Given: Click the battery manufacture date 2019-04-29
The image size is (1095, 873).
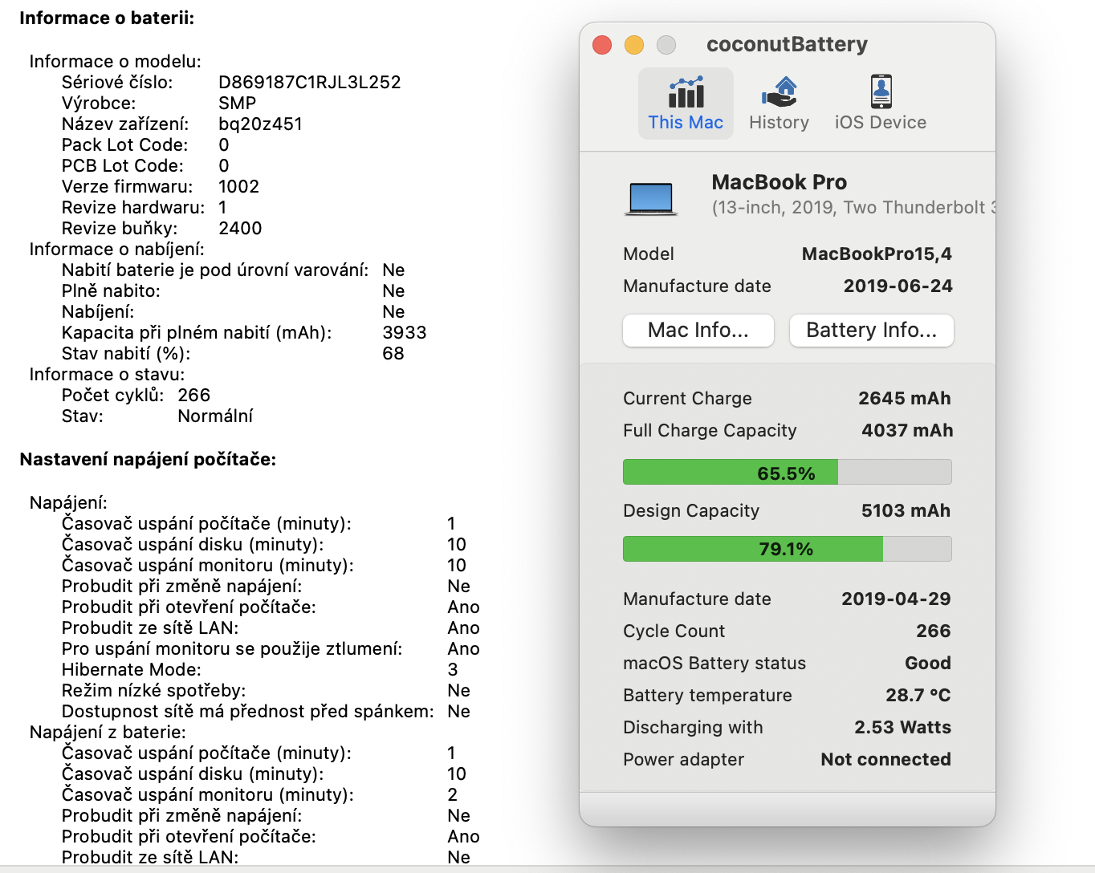Looking at the screenshot, I should 896,599.
